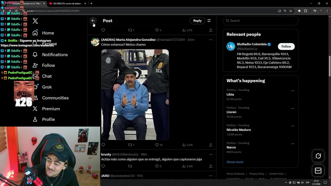
Task: Open Notifications in sidebar
Action: [x=55, y=55]
